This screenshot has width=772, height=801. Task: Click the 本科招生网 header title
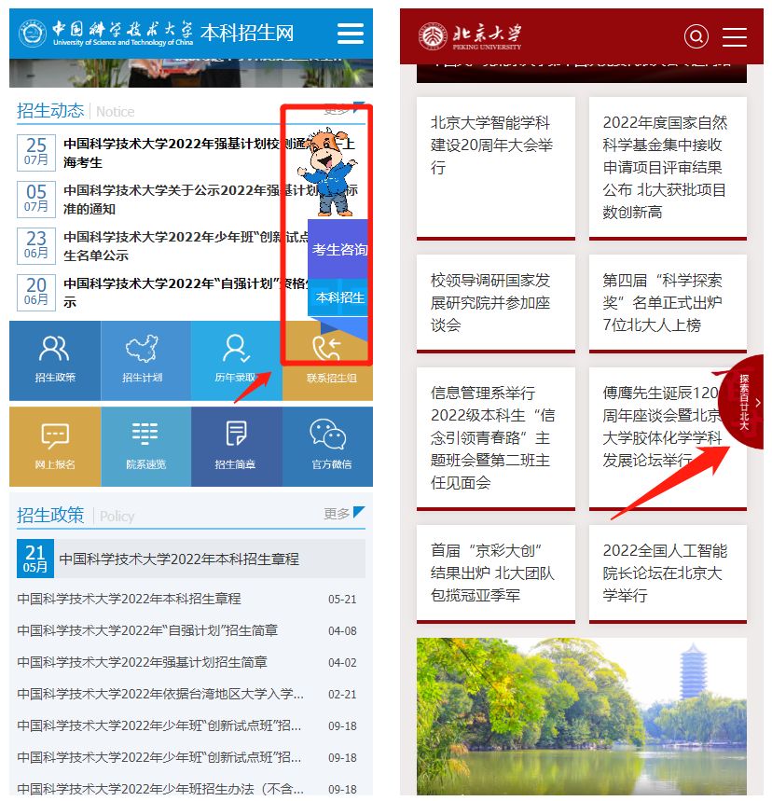[247, 34]
